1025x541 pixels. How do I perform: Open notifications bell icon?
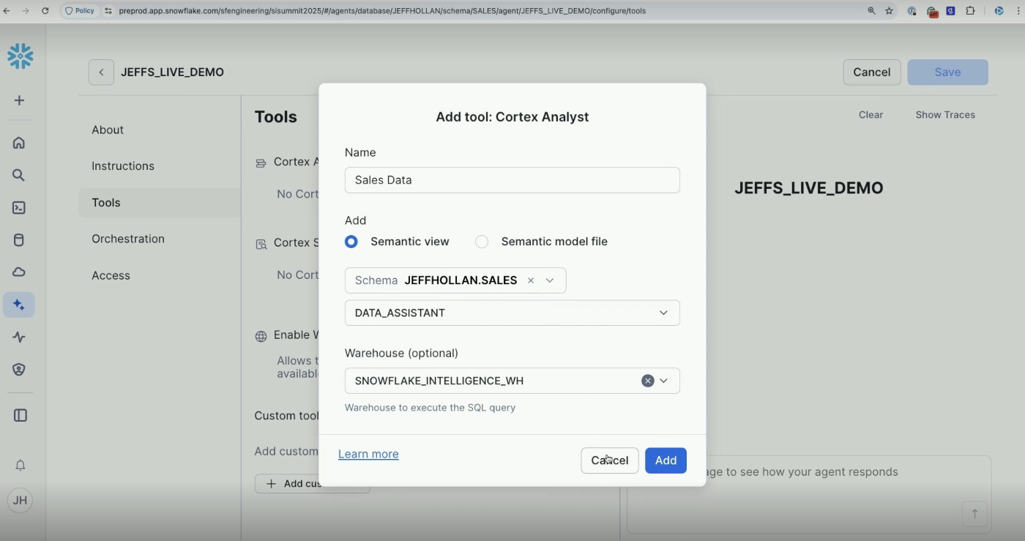(20, 466)
